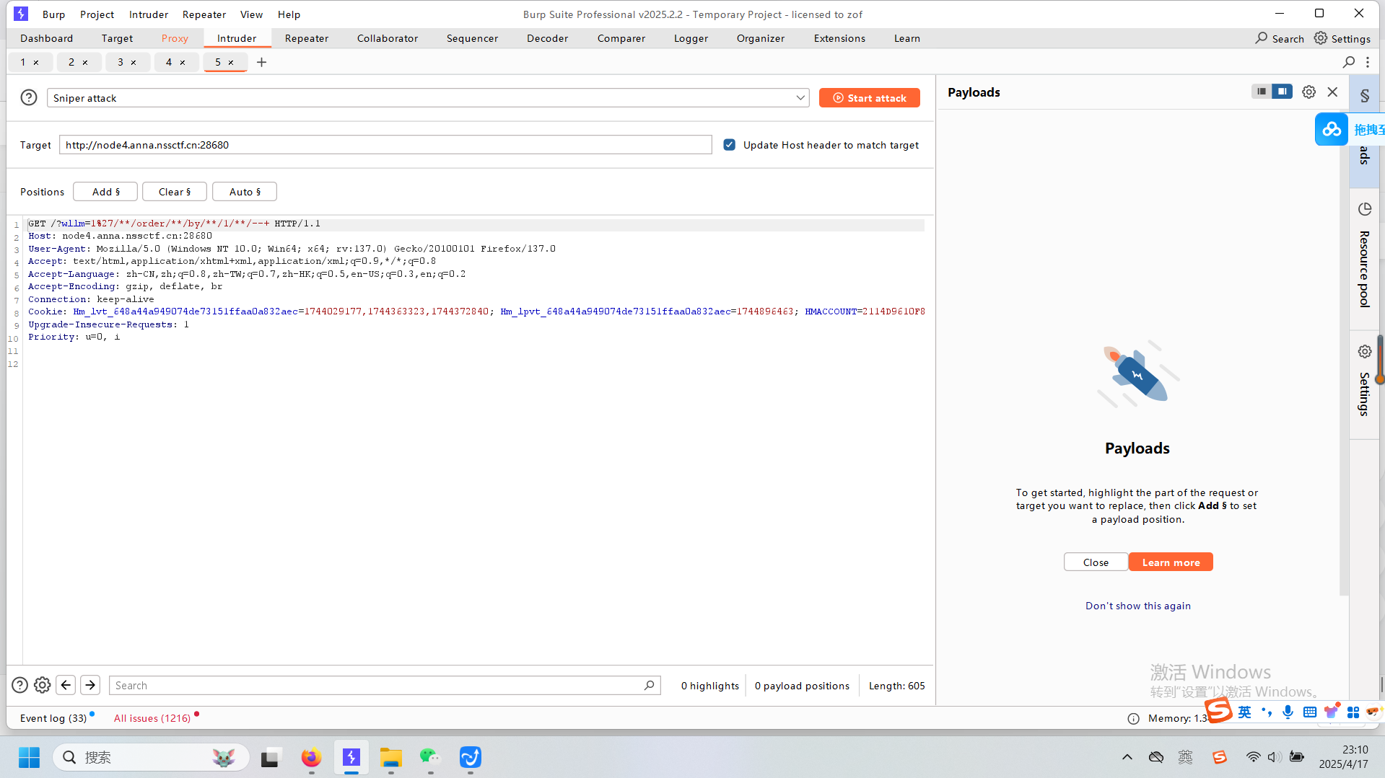This screenshot has width=1385, height=778.
Task: Open the Windows Start menu
Action: coord(29,757)
